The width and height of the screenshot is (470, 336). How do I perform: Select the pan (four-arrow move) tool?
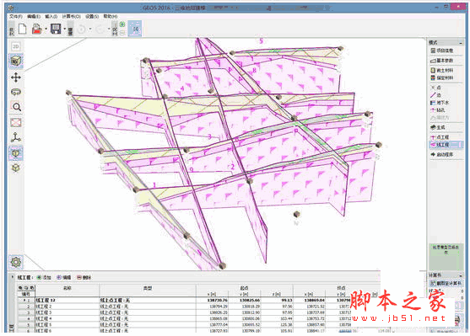pos(16,77)
